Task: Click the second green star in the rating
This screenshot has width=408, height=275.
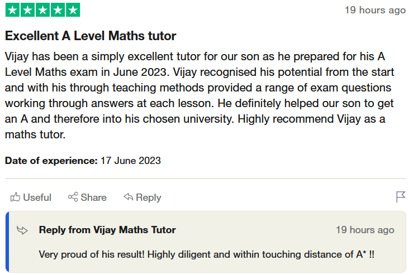Action: pyautogui.click(x=27, y=10)
